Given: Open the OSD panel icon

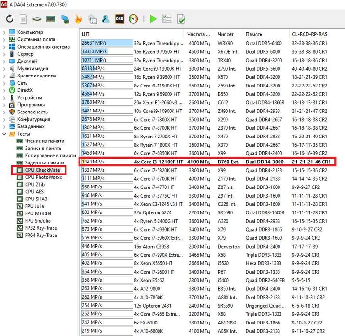Looking at the screenshot, I should pos(119,19).
